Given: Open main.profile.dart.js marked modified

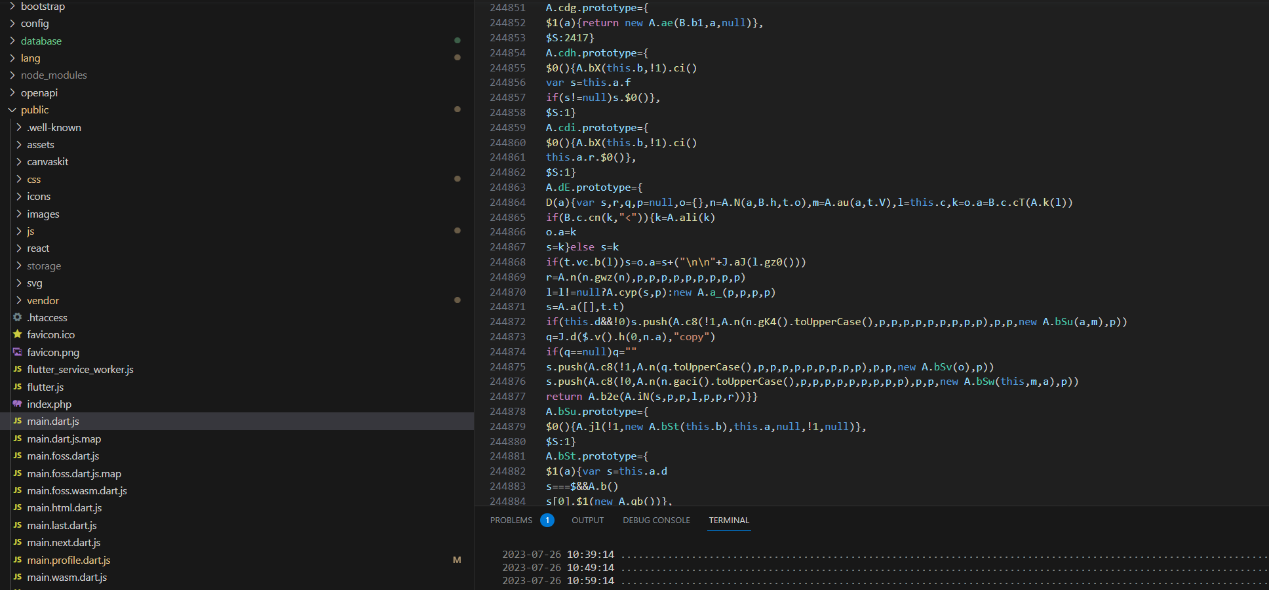Looking at the screenshot, I should point(69,560).
